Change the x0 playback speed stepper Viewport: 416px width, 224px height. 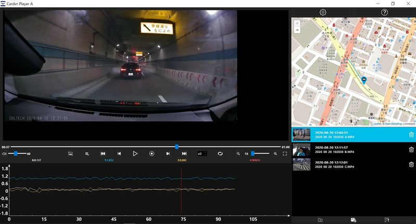pyautogui.click(x=202, y=153)
